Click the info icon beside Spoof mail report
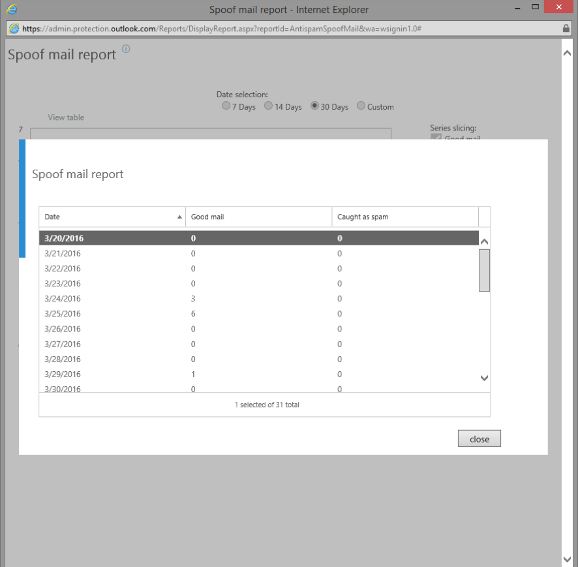The width and height of the screenshot is (578, 567). coord(127,49)
